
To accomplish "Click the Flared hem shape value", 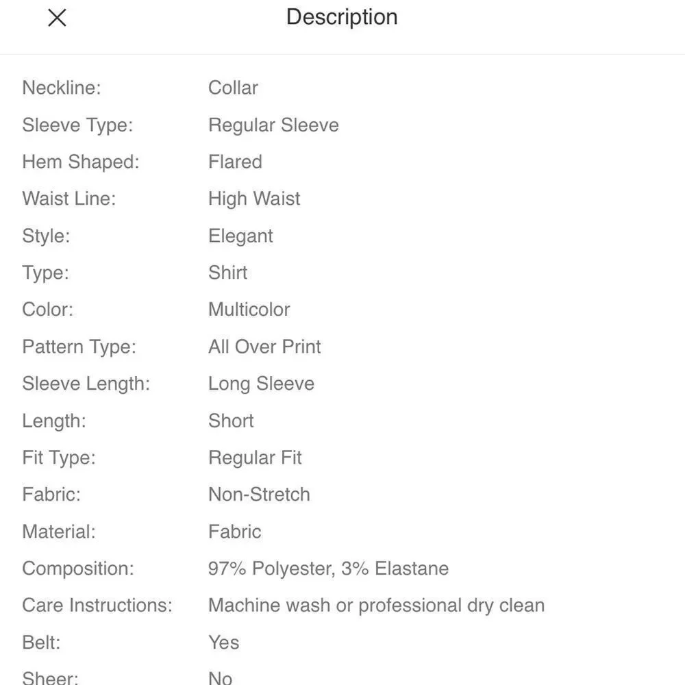I will pos(235,162).
